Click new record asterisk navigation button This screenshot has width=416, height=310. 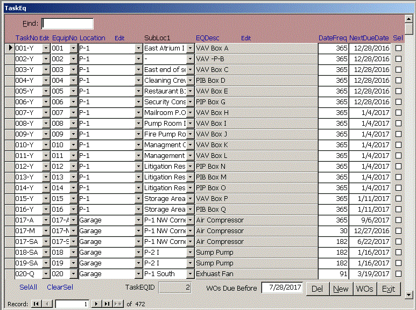(x=118, y=304)
